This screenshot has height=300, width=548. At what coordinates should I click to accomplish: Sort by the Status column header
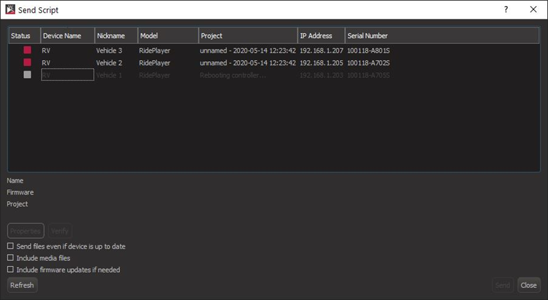[25, 35]
